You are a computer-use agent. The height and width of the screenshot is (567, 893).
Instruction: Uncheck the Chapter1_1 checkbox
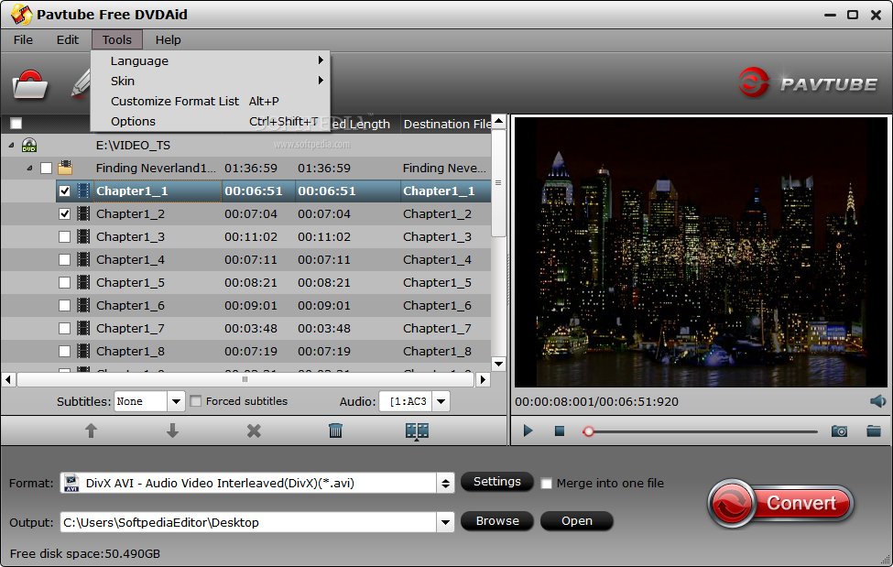64,191
